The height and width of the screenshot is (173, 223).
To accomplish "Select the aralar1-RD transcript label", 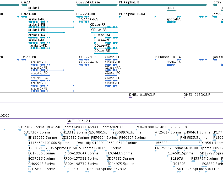I will (39, 46).
